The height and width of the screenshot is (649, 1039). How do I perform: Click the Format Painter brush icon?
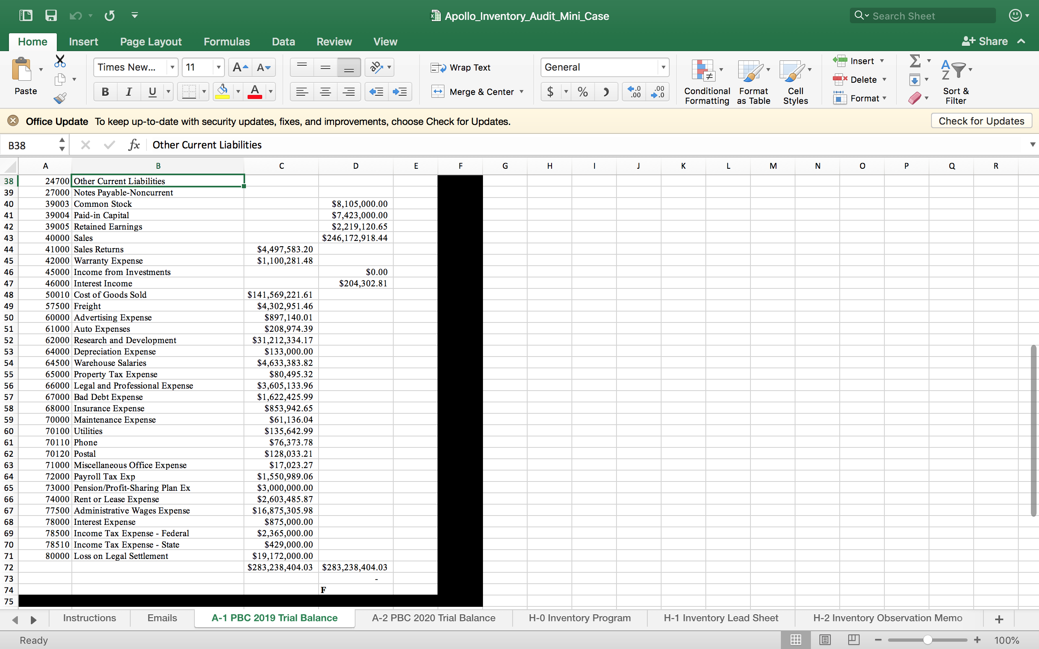point(60,98)
